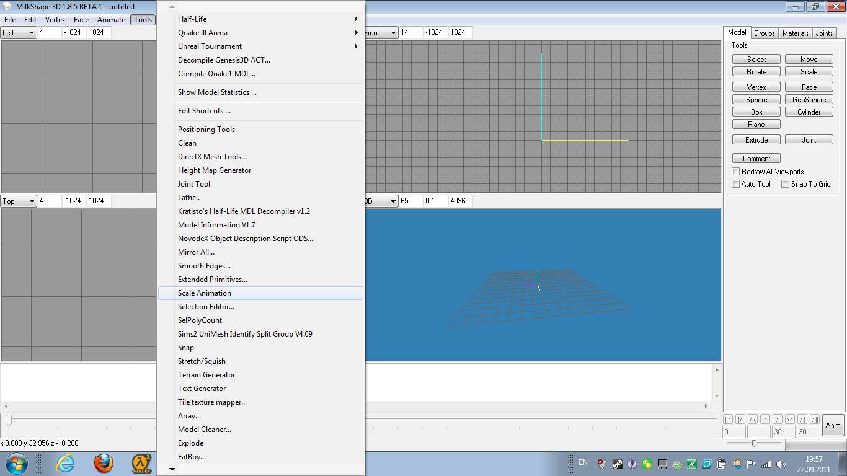Click the rewind play backward button
The width and height of the screenshot is (847, 476).
(x=753, y=420)
